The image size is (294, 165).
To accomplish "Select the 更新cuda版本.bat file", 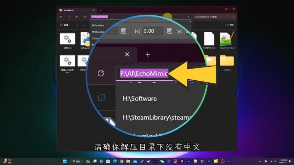I will (68, 64).
